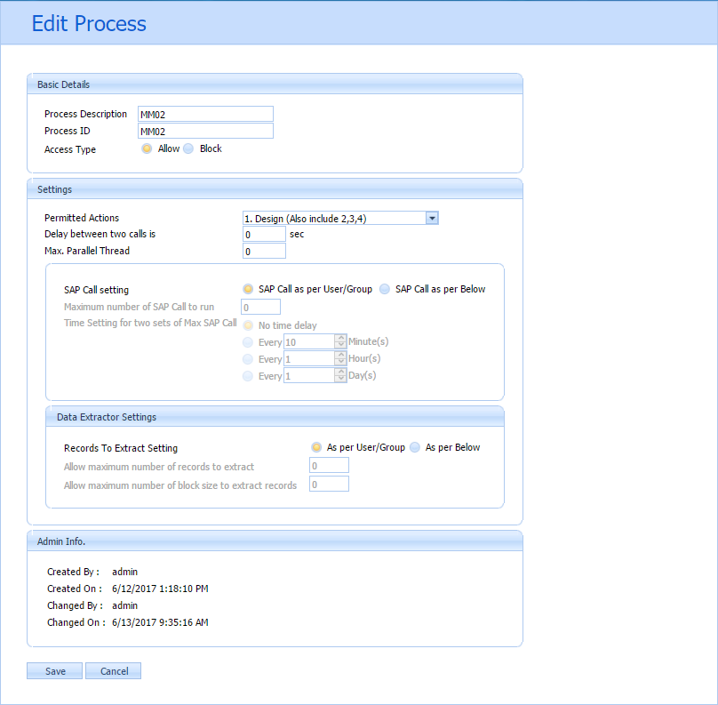Click the Changed On date 6/13/2017 9:35:16 AM
The width and height of the screenshot is (718, 705).
pyautogui.click(x=160, y=622)
